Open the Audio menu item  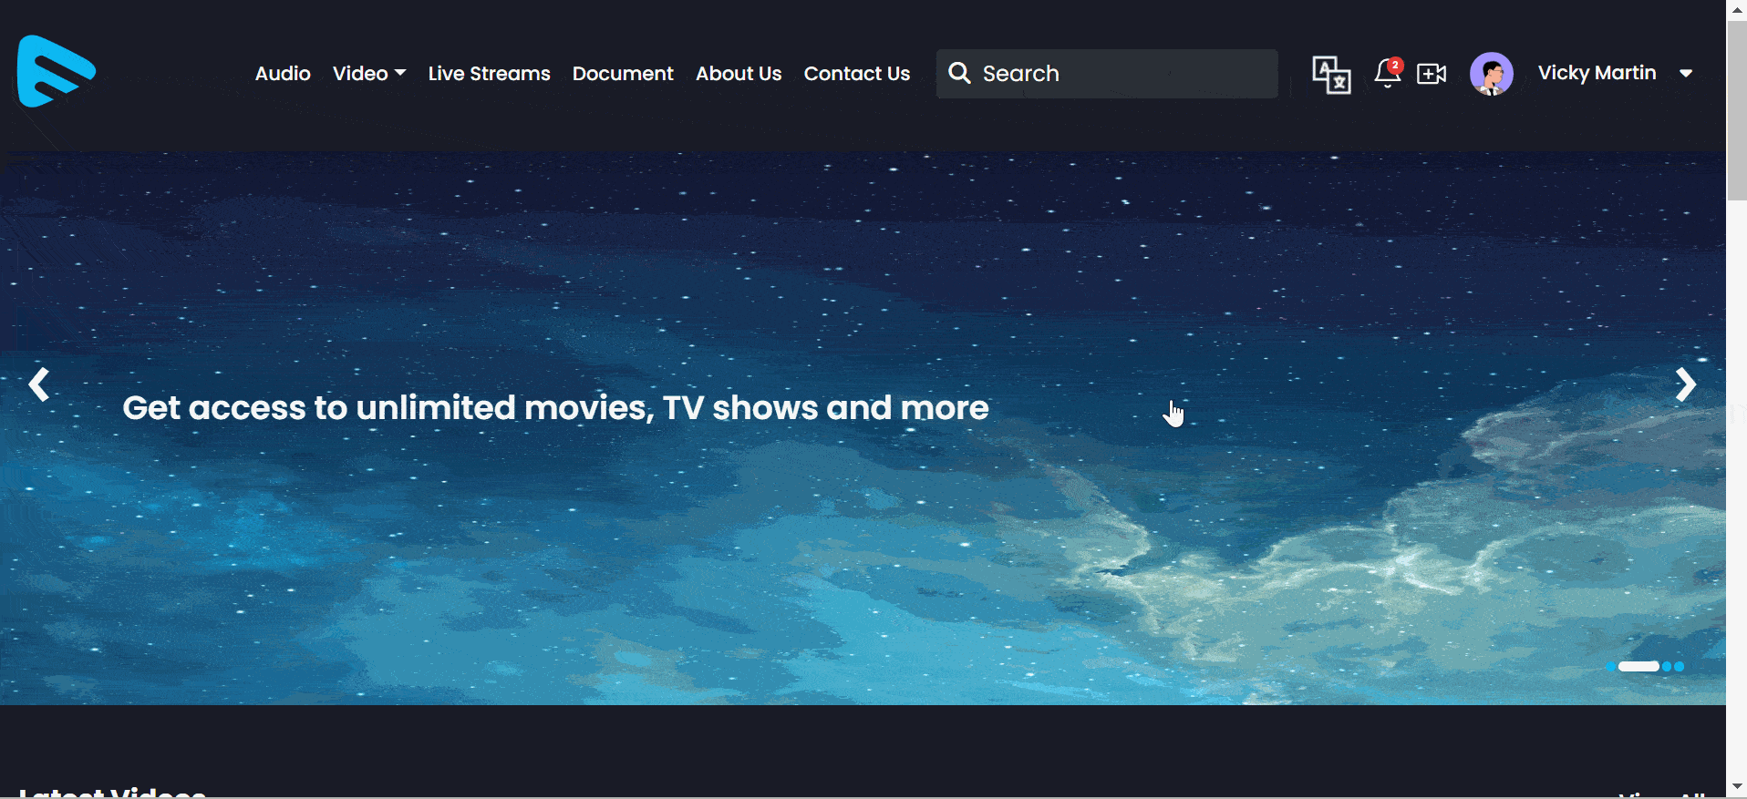point(283,74)
